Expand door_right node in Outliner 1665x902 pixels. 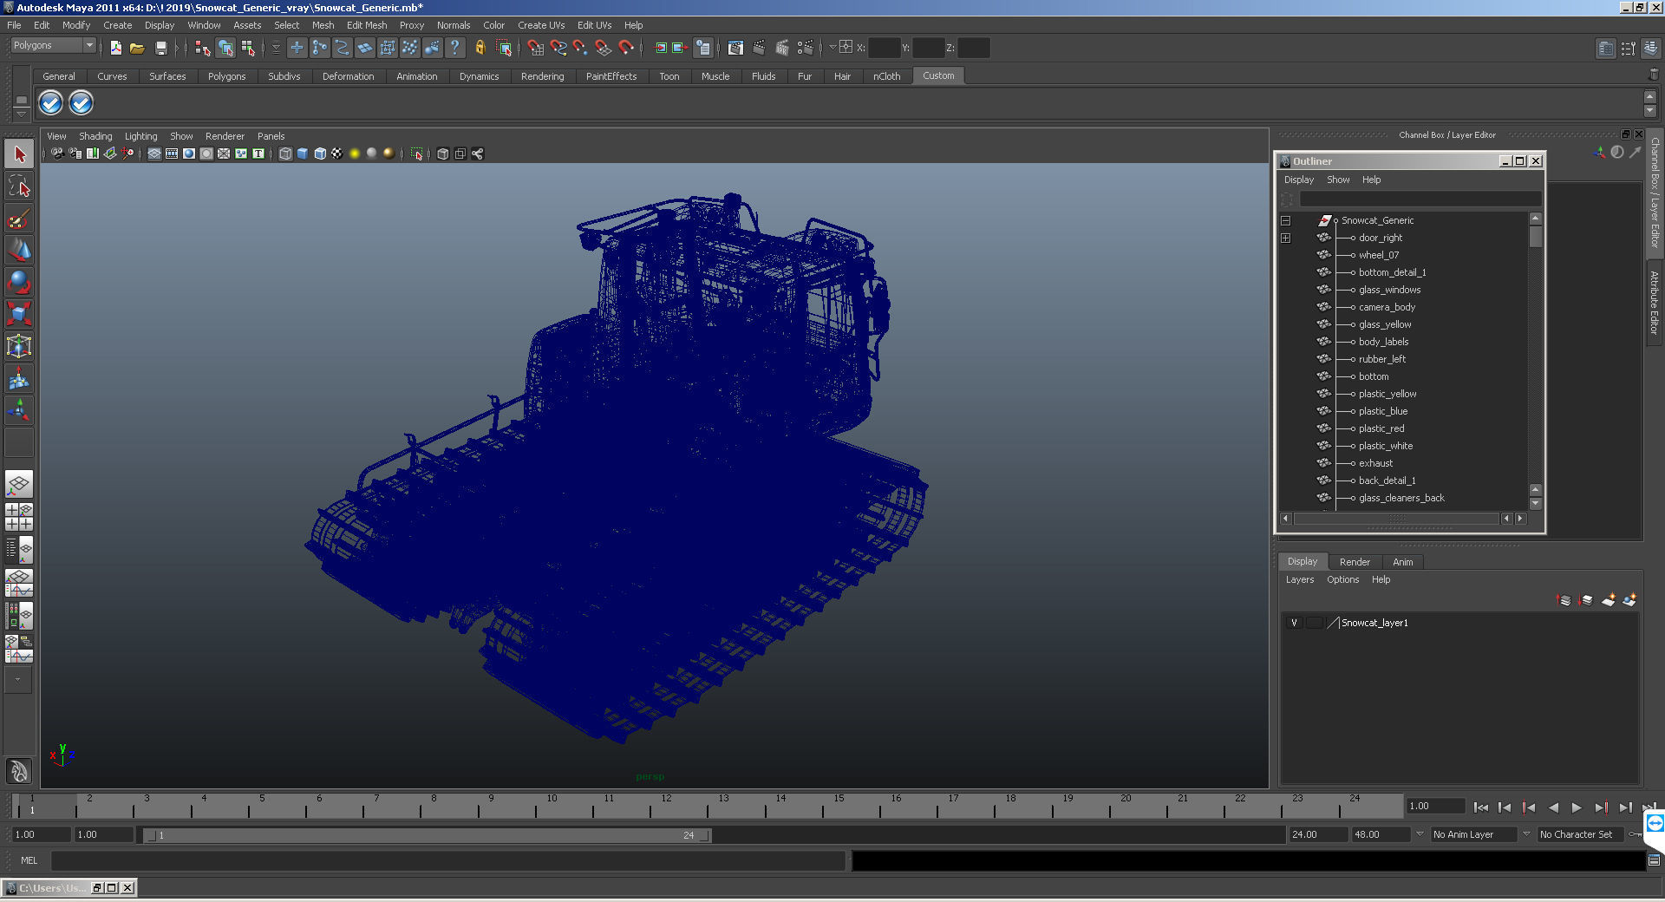click(1286, 238)
